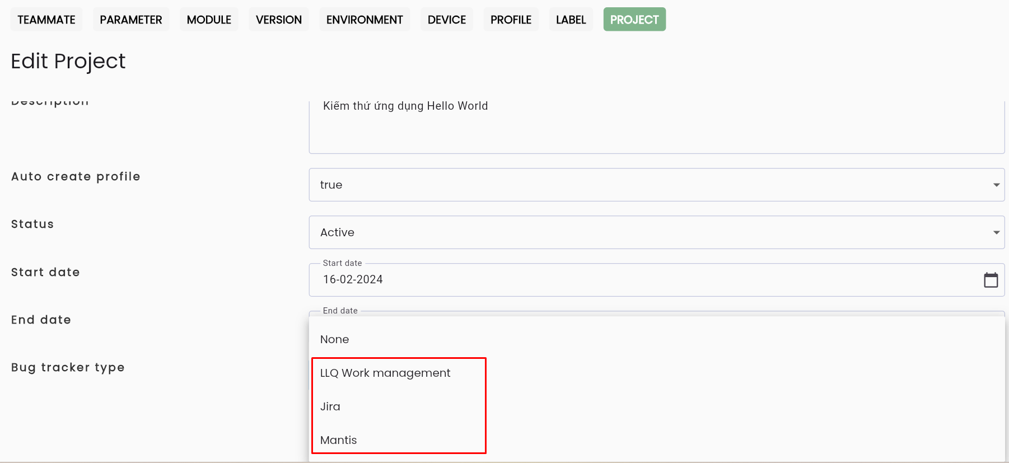Open the DEVICE tab
This screenshot has height=463, width=1009.
(x=447, y=20)
